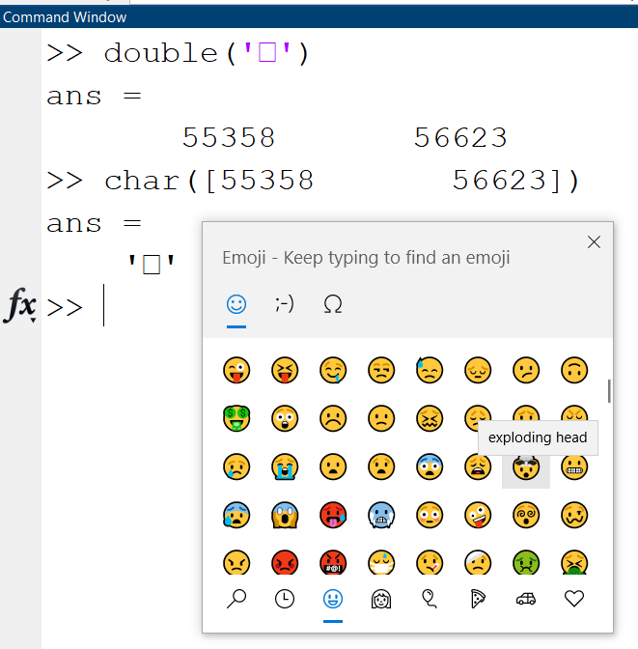Close the emoji picker panel
The height and width of the screenshot is (649, 638).
pos(595,242)
